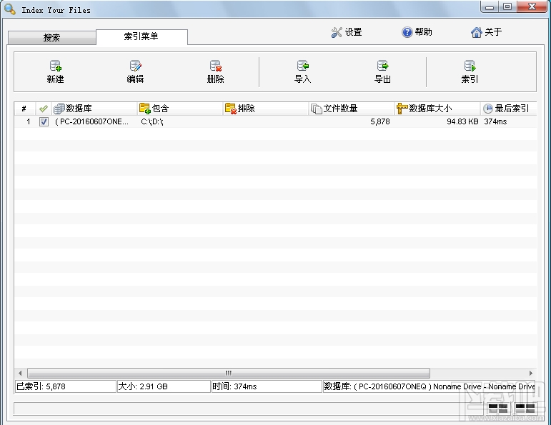This screenshot has height=425, width=551.
Task: Click the horizontal scrollbar thumb
Action: pos(229,373)
